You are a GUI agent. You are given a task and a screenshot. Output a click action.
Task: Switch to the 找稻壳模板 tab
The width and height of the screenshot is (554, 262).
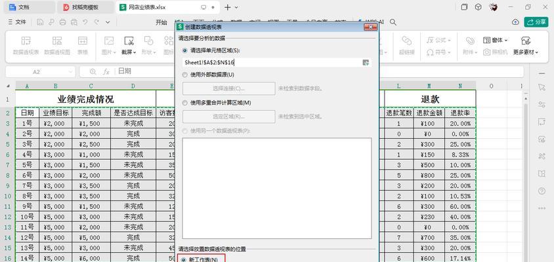pos(85,7)
